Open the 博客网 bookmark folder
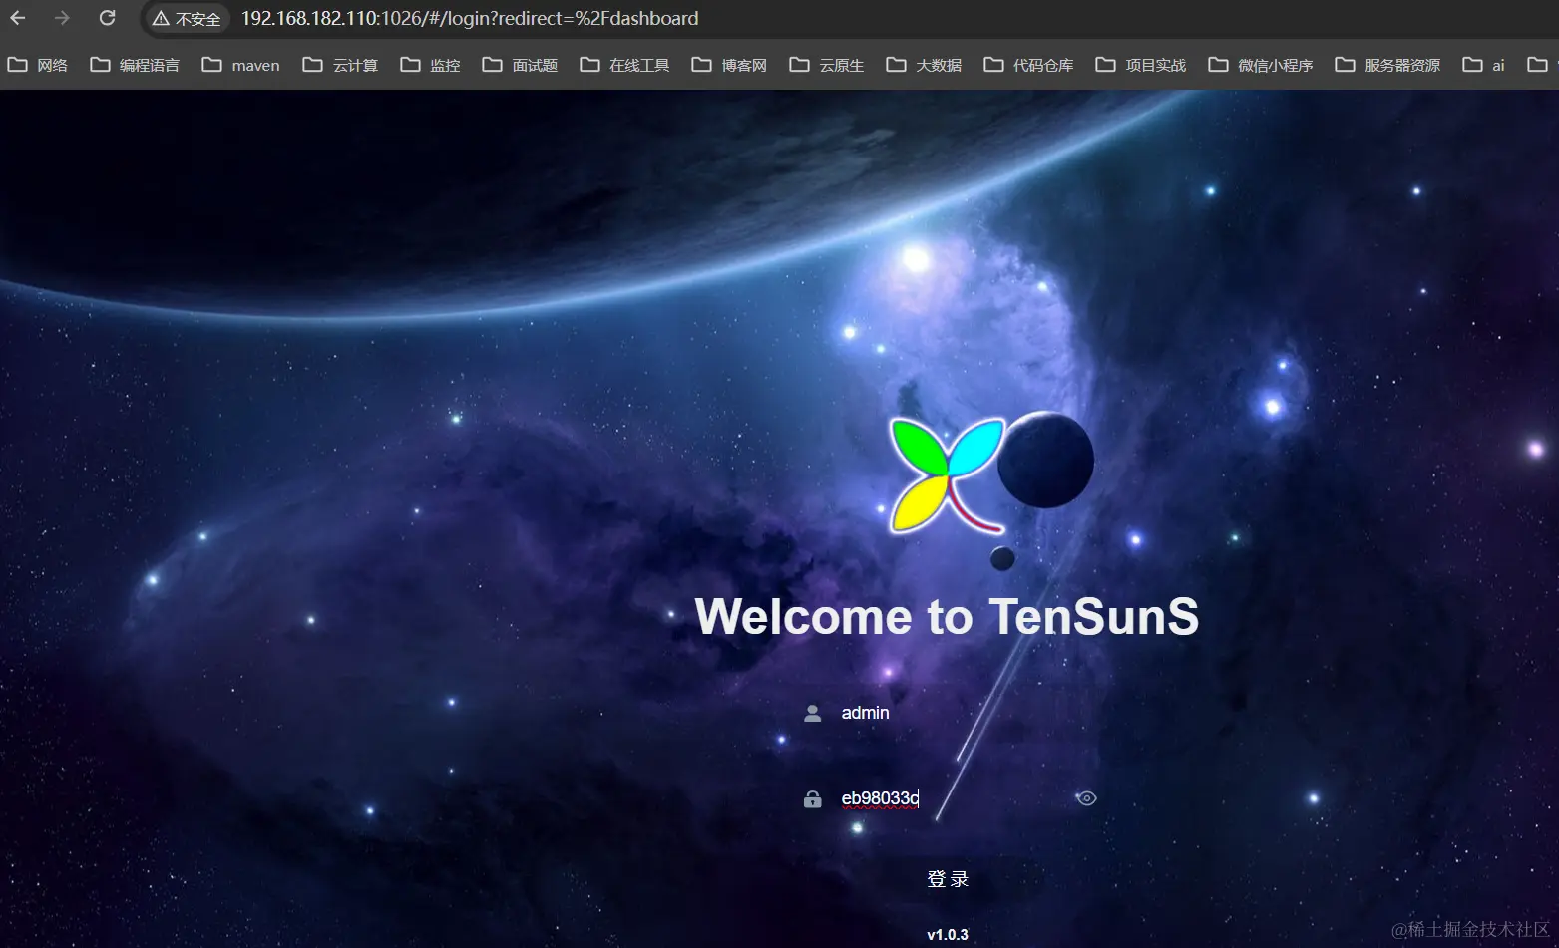Screen dimensions: 1559x948 (x=729, y=65)
